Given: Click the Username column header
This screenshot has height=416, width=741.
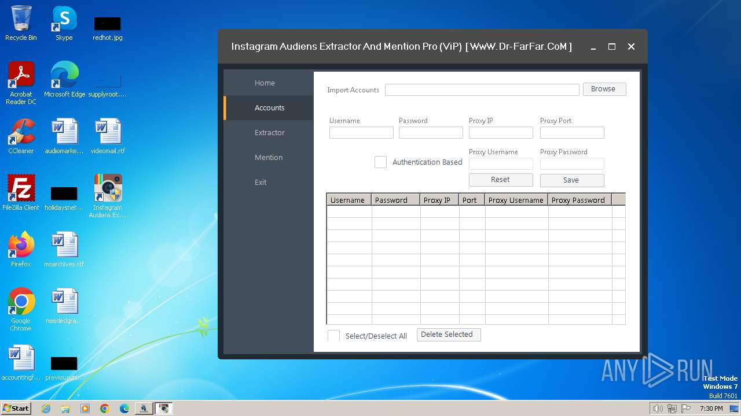Looking at the screenshot, I should 349,200.
